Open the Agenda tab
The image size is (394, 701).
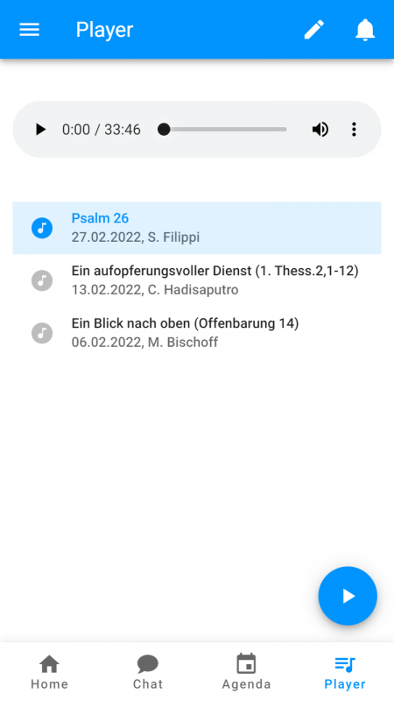pyautogui.click(x=246, y=672)
